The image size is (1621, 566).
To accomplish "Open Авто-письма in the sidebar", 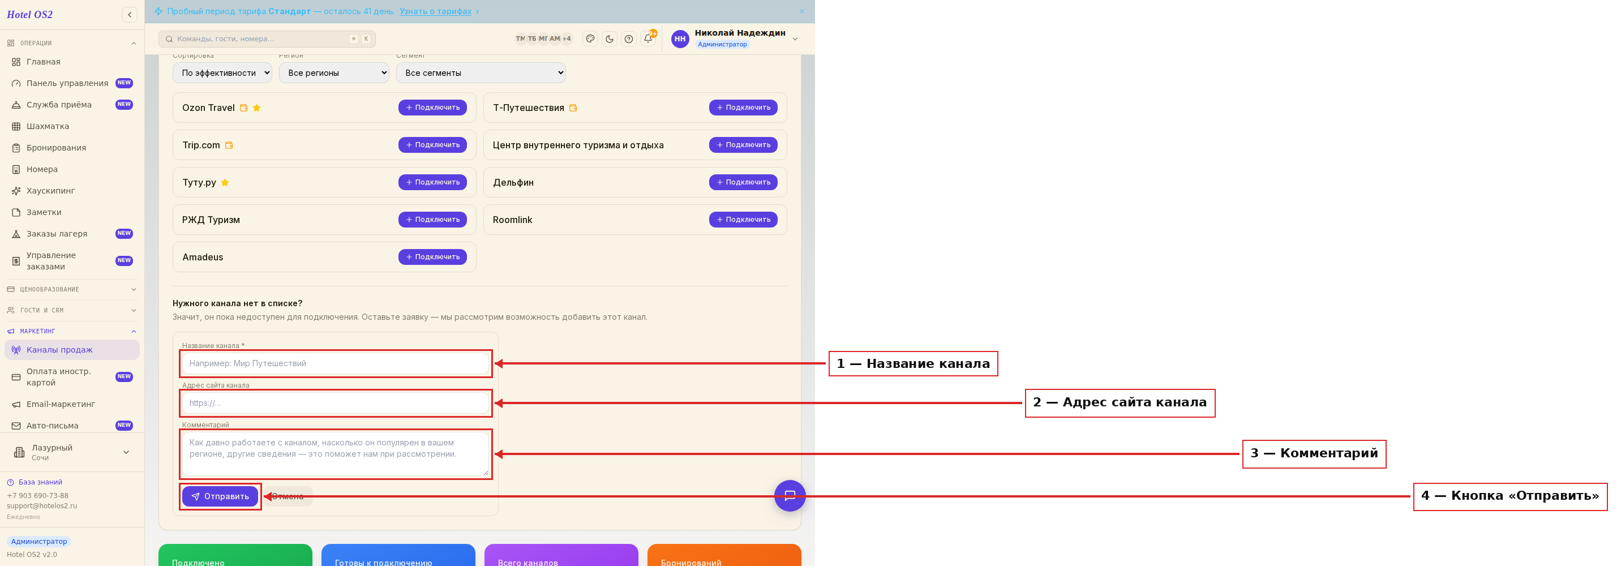I will 72,426.
